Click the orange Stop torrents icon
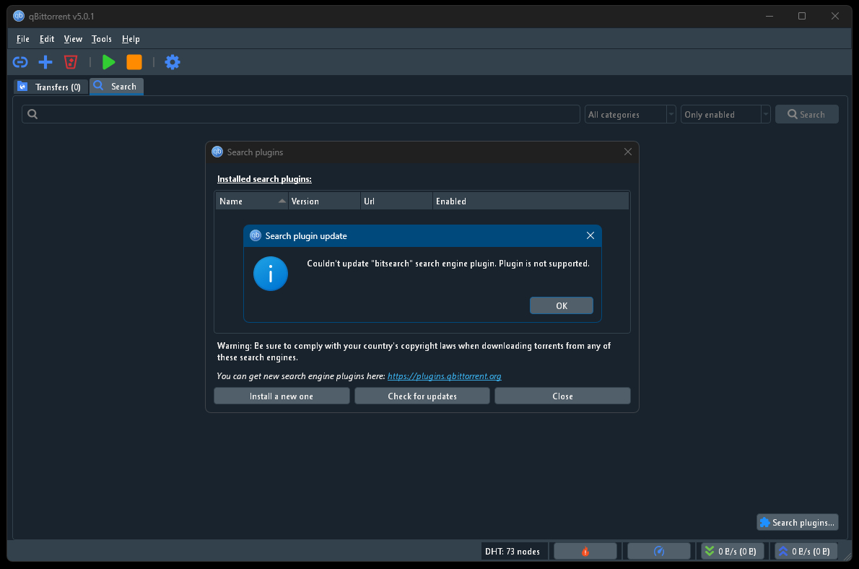 click(134, 62)
